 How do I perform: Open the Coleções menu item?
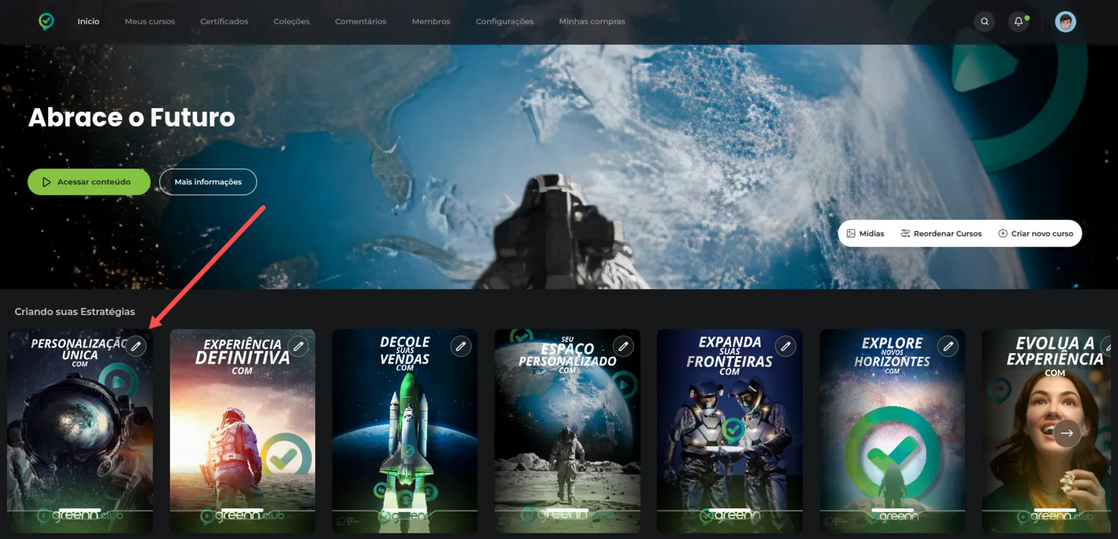291,22
